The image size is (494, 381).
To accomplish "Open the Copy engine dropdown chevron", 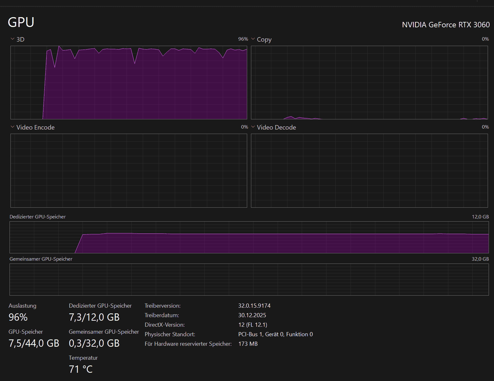I will tap(253, 39).
